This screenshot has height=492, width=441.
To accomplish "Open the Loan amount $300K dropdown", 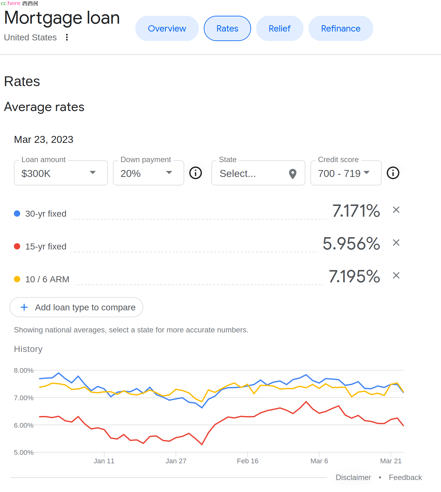I will click(x=61, y=173).
